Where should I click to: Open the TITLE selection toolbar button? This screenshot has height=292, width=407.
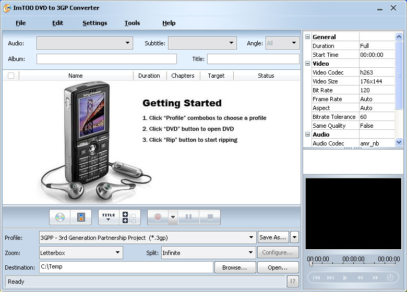109,217
